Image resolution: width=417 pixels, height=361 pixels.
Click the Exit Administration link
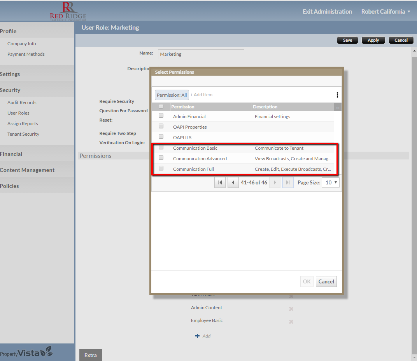[327, 12]
